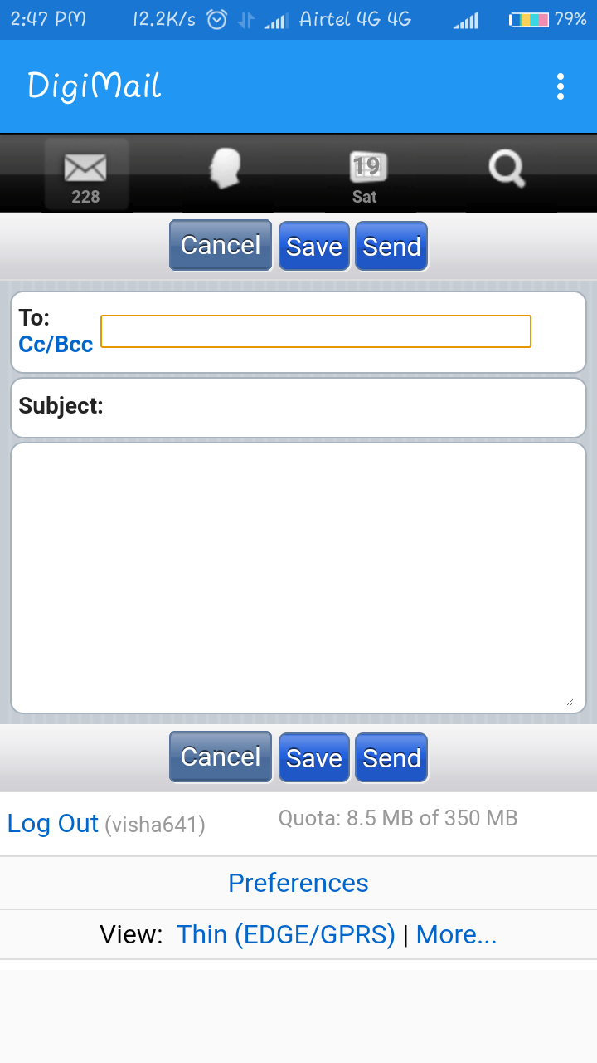Open Preferences for the mail account
597x1063 pixels.
pyautogui.click(x=298, y=883)
